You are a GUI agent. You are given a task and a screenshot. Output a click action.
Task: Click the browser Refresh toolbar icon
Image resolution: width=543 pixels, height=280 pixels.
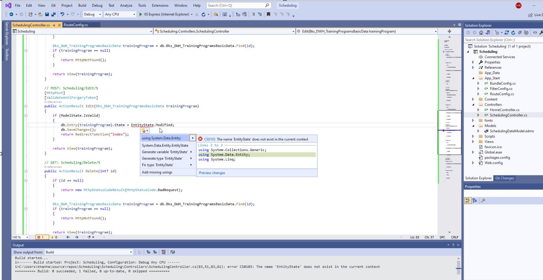point(203,14)
